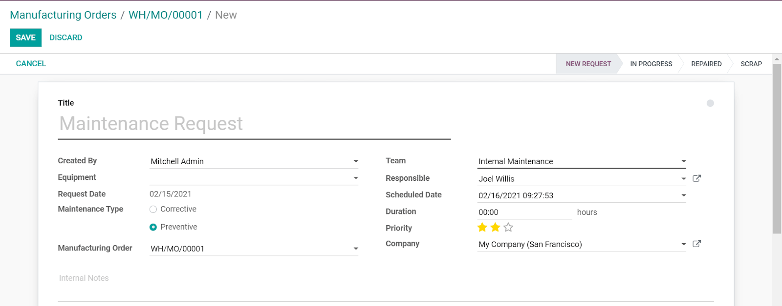Viewport: 782px width, 306px height.
Task: Expand the Equipment dropdown
Action: tap(356, 178)
